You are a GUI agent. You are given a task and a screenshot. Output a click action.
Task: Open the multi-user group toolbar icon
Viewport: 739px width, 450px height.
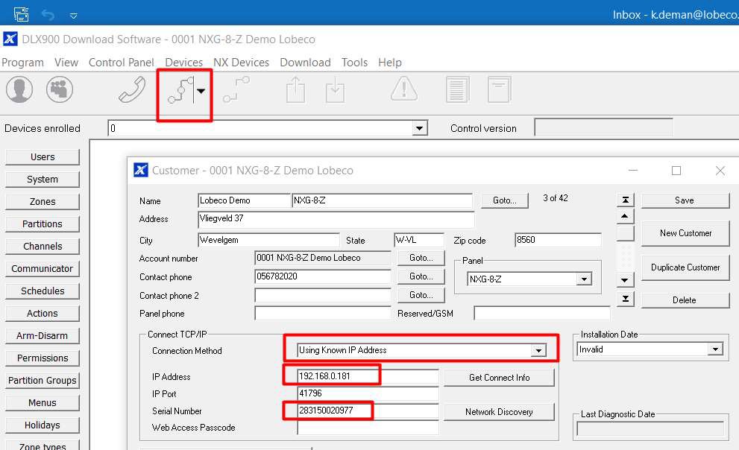(x=60, y=89)
